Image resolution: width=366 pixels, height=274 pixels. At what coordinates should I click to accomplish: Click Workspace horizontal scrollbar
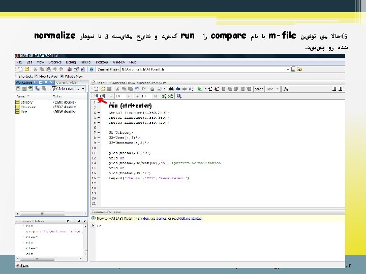(x=51, y=214)
